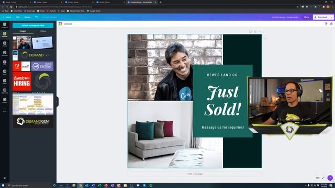The width and height of the screenshot is (335, 188).
Task: Open the File menu
Action: (x=18, y=17)
